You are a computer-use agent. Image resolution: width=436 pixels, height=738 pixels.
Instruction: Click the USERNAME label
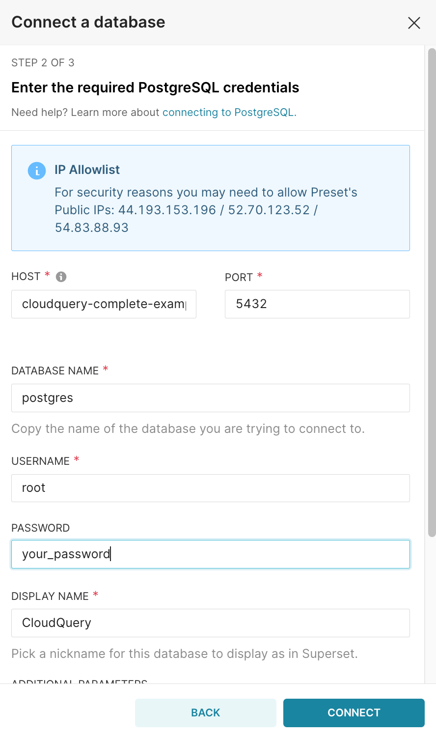point(40,461)
